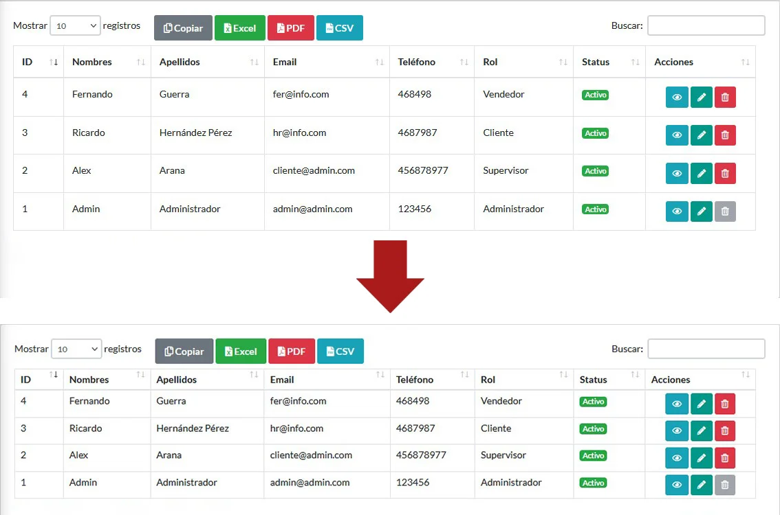The height and width of the screenshot is (515, 780).
Task: Click Activo status badge for Ricardo in upper table
Action: tap(595, 133)
